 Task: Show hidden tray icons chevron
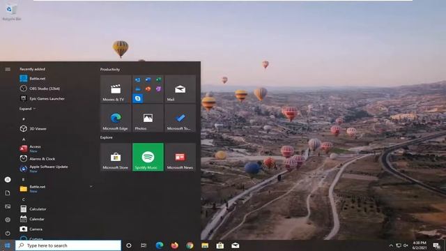pyautogui.click(x=391, y=245)
